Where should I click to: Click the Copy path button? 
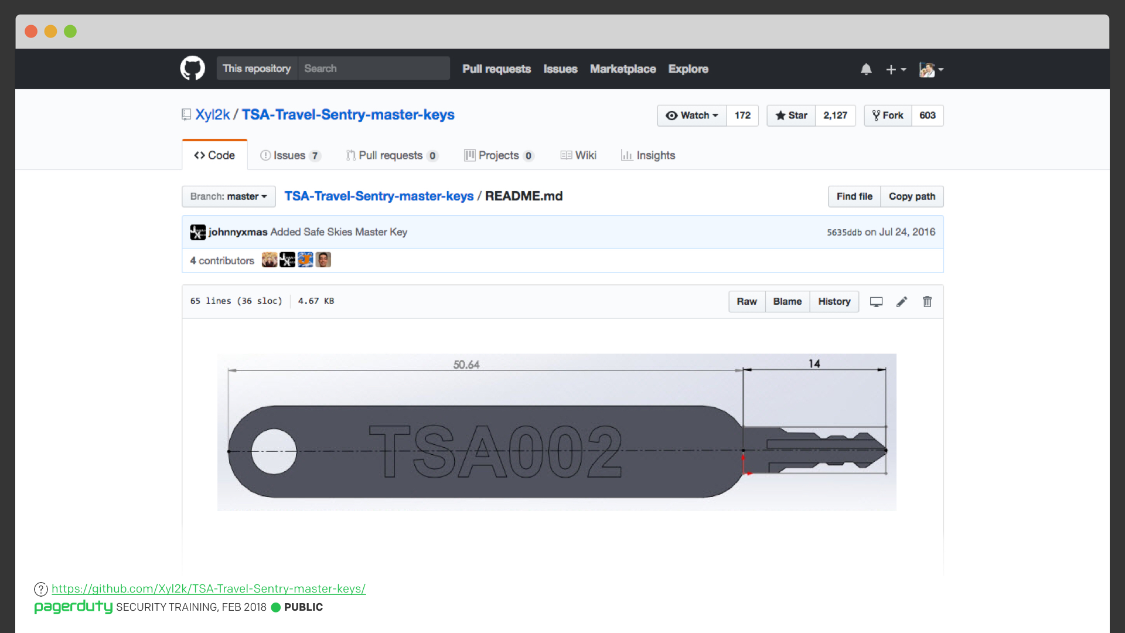[x=912, y=196]
